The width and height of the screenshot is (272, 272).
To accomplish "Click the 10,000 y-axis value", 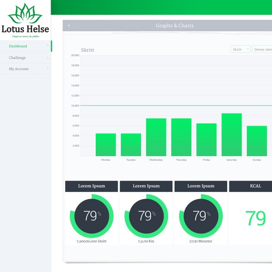I will click(75, 106).
